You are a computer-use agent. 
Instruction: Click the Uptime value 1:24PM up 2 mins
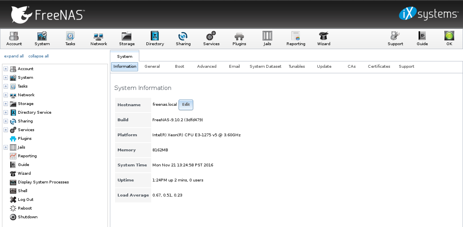pyautogui.click(x=178, y=180)
